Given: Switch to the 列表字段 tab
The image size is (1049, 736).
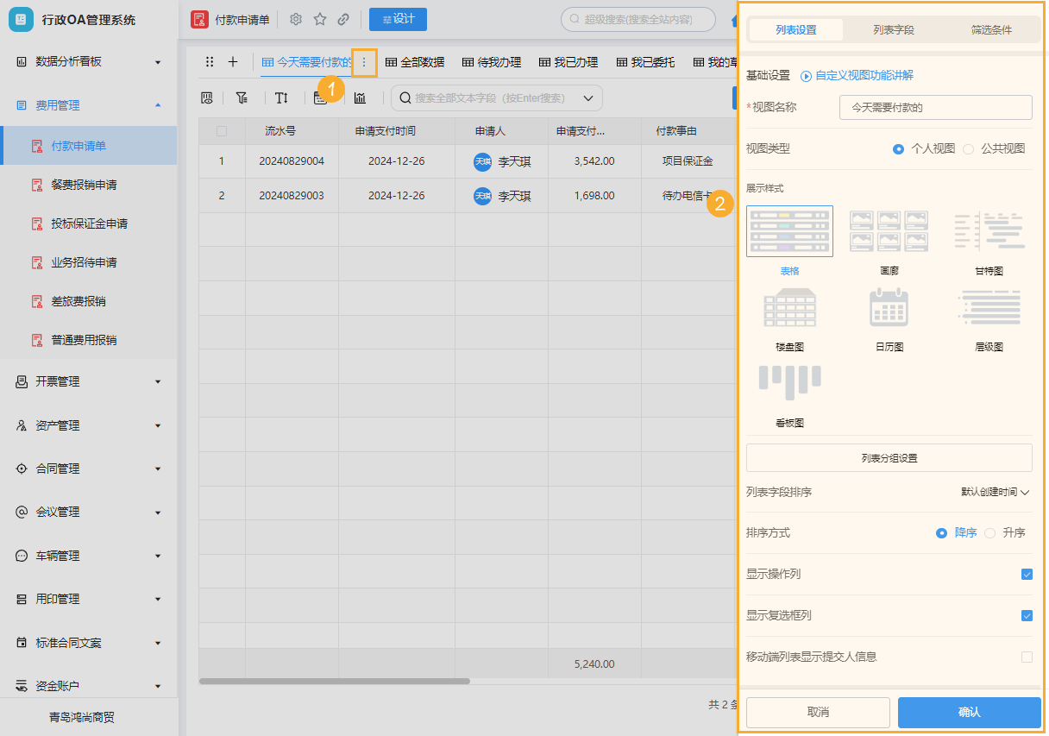Looking at the screenshot, I should (894, 29).
